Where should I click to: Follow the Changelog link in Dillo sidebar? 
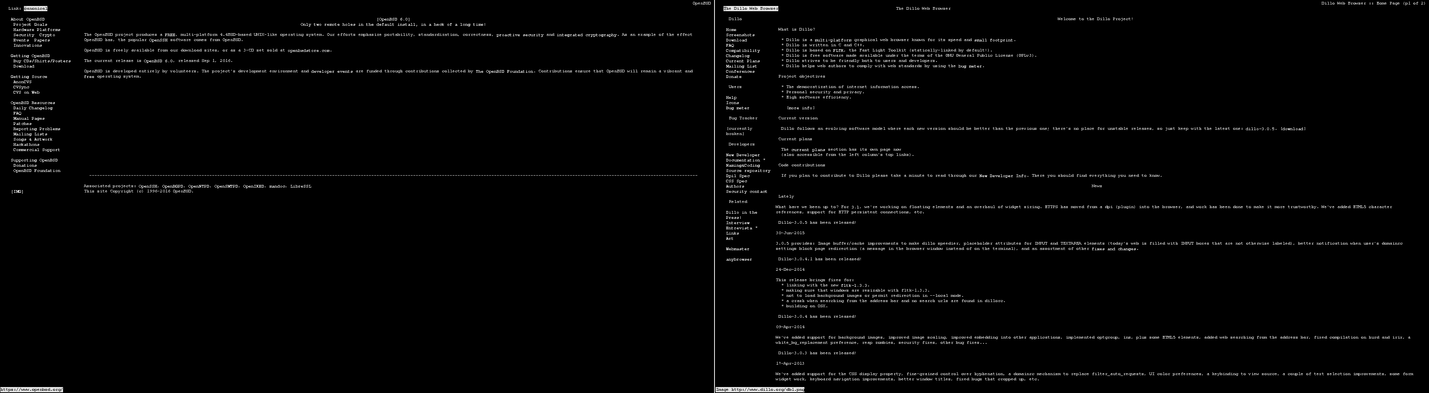coord(737,56)
